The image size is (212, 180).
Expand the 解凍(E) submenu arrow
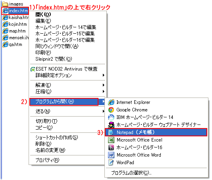click(104, 85)
